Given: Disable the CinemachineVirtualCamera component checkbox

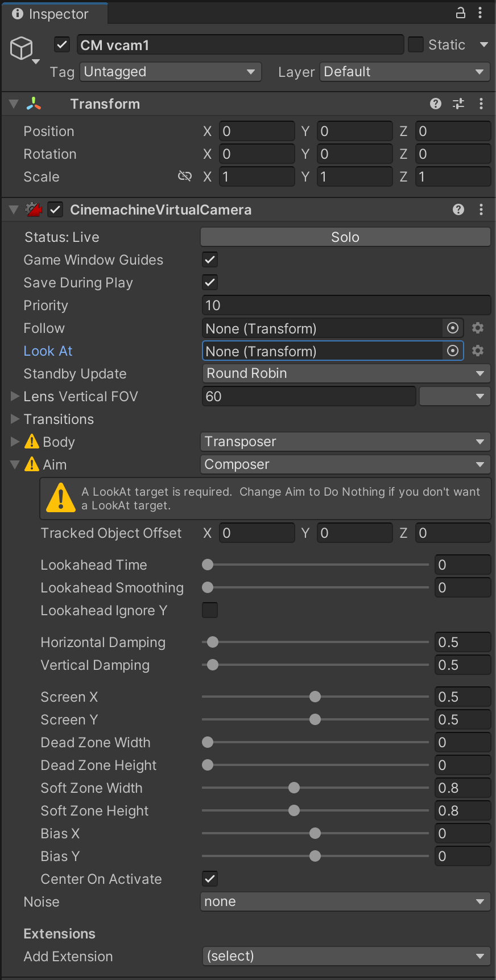Looking at the screenshot, I should point(55,209).
